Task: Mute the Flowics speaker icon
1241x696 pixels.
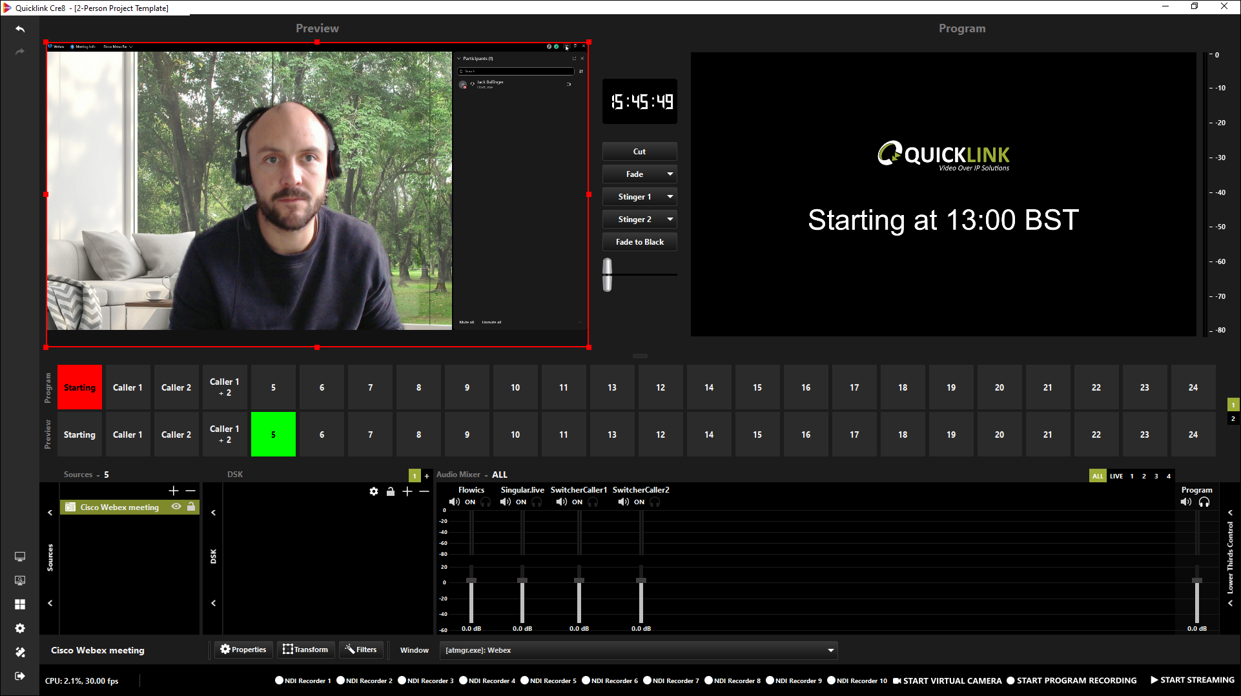Action: pos(454,502)
